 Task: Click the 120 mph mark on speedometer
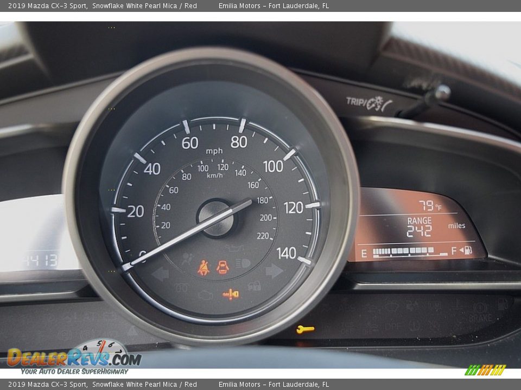click(x=294, y=207)
